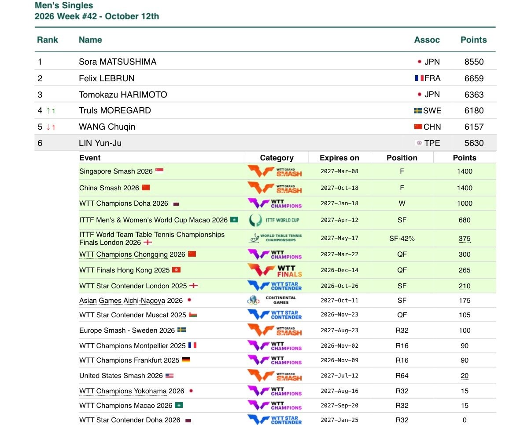Expand Sora MATSUSHIMA's ranking details

265,62
